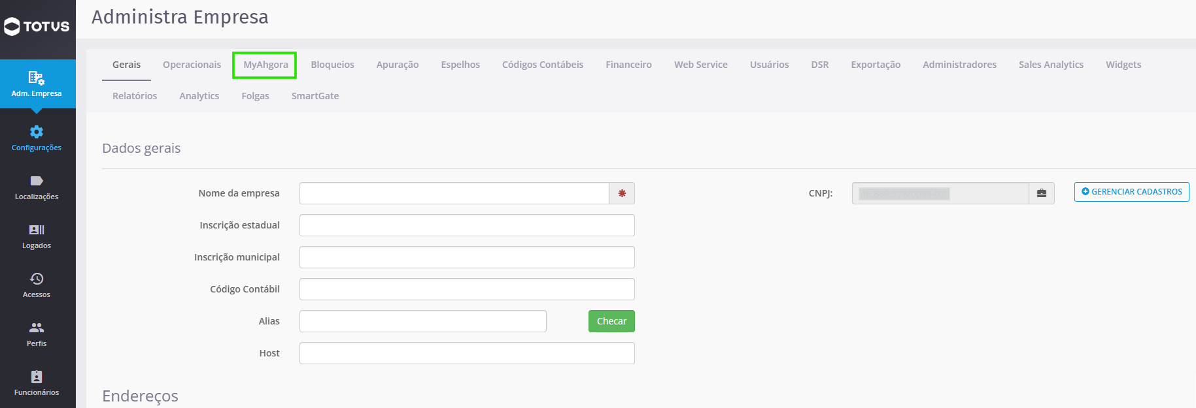Click the Inscrição estadual field

tap(467, 225)
